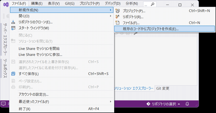
Task: Expand the 新規作成(N) submenu arrow
Action: pos(111,10)
